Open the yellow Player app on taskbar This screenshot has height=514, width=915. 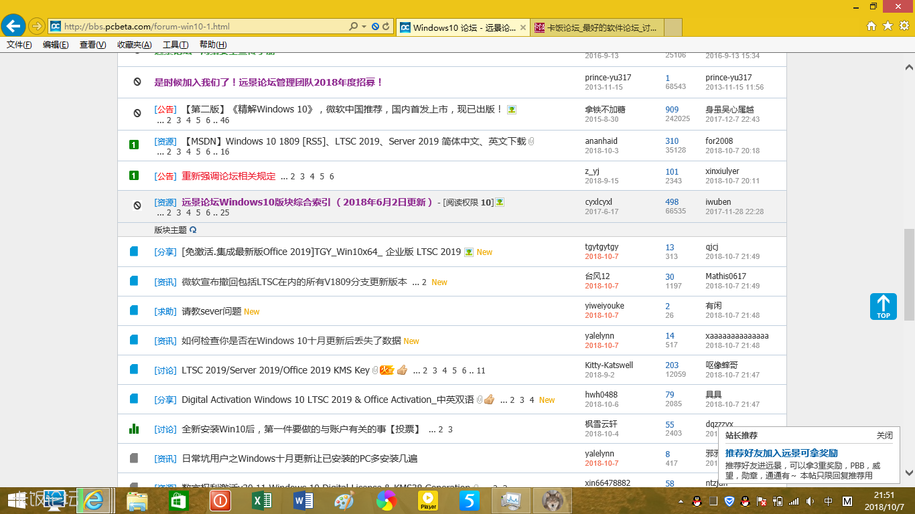coord(427,500)
